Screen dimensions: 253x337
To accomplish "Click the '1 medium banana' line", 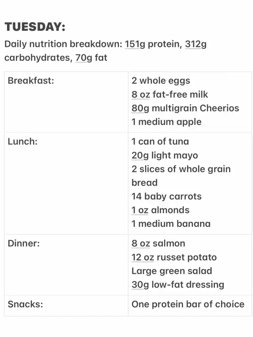I will click(x=171, y=224).
